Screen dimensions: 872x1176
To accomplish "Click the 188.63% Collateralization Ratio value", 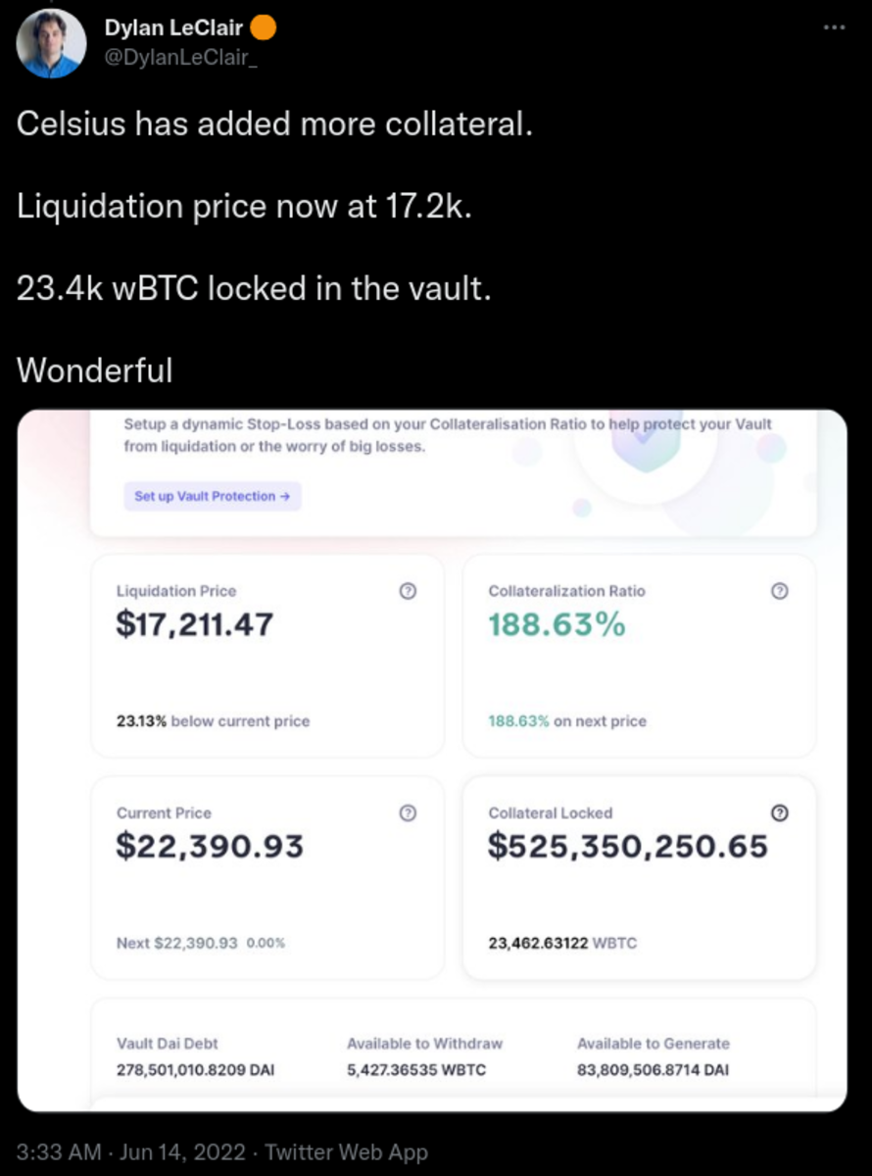I will (x=557, y=624).
